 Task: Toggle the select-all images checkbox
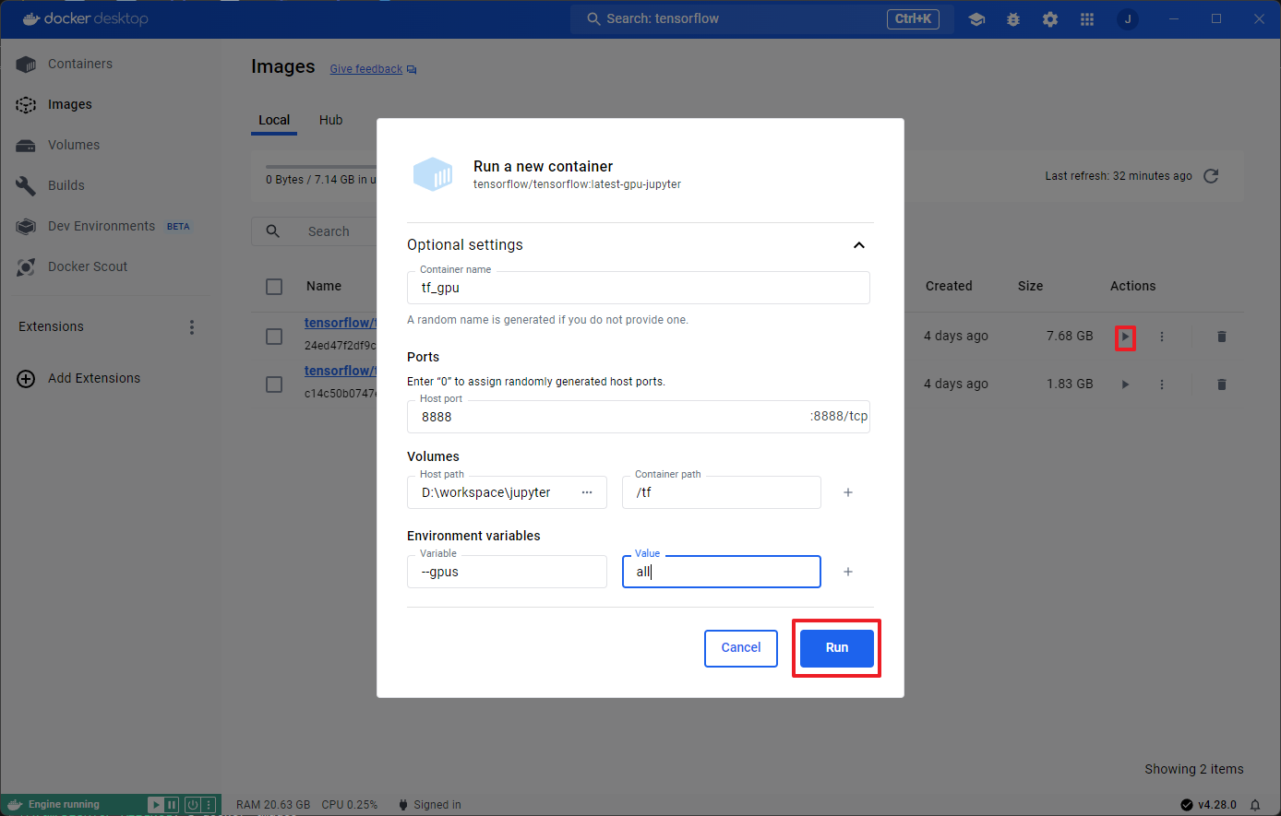[274, 287]
